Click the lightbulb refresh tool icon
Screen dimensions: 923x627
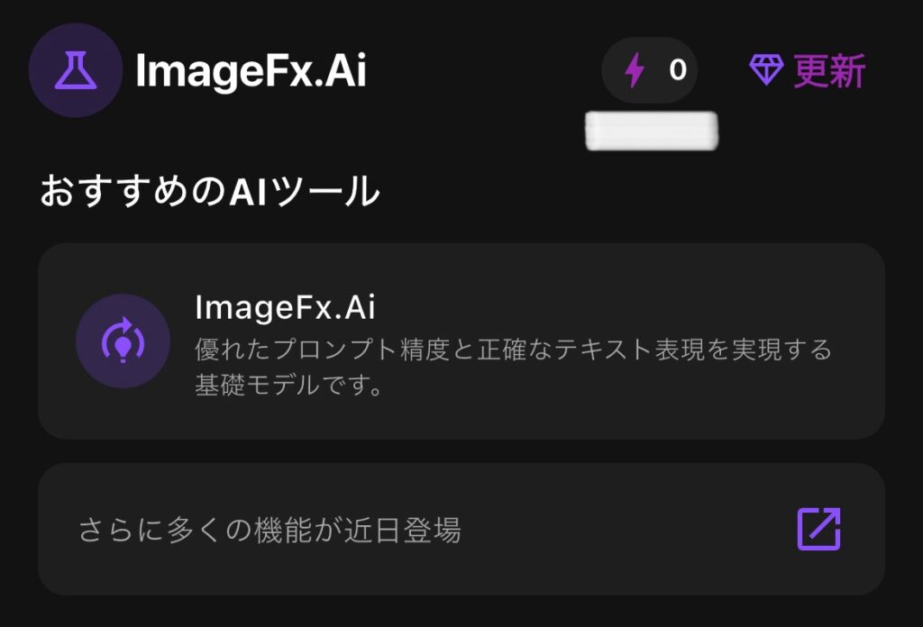pyautogui.click(x=123, y=341)
